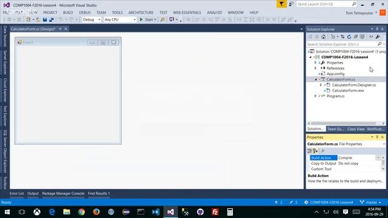Click the Find in Files toolbar icon

(x=162, y=19)
